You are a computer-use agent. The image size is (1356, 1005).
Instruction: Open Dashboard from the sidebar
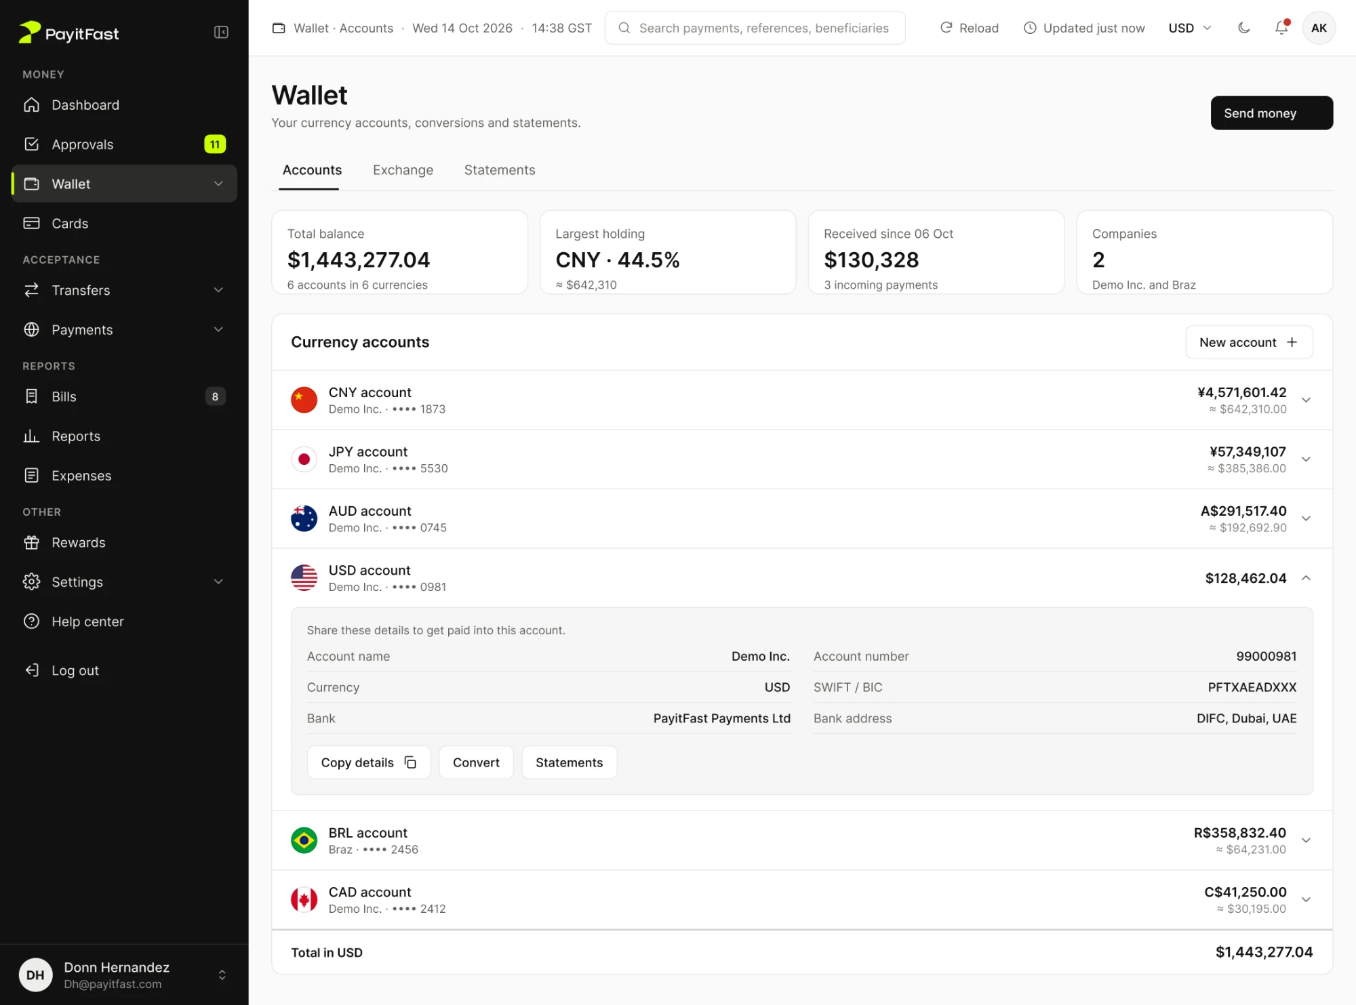click(x=124, y=105)
